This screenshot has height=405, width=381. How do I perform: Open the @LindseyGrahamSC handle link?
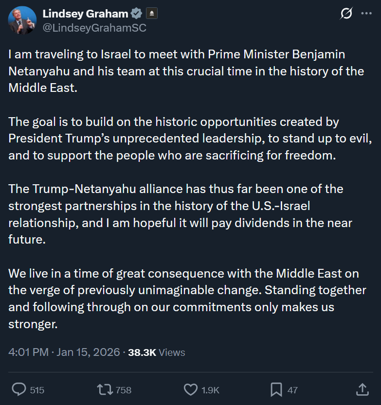94,28
